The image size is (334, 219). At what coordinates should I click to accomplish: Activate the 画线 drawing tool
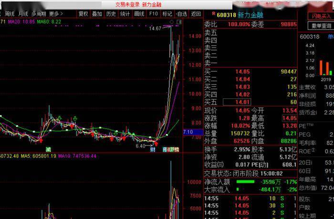[x=139, y=14]
